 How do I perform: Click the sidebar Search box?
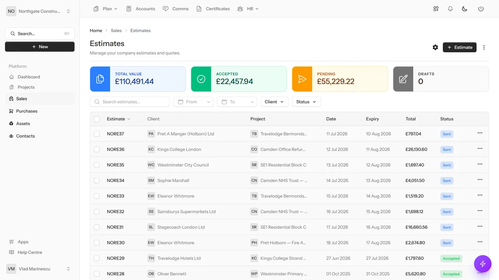(40, 34)
